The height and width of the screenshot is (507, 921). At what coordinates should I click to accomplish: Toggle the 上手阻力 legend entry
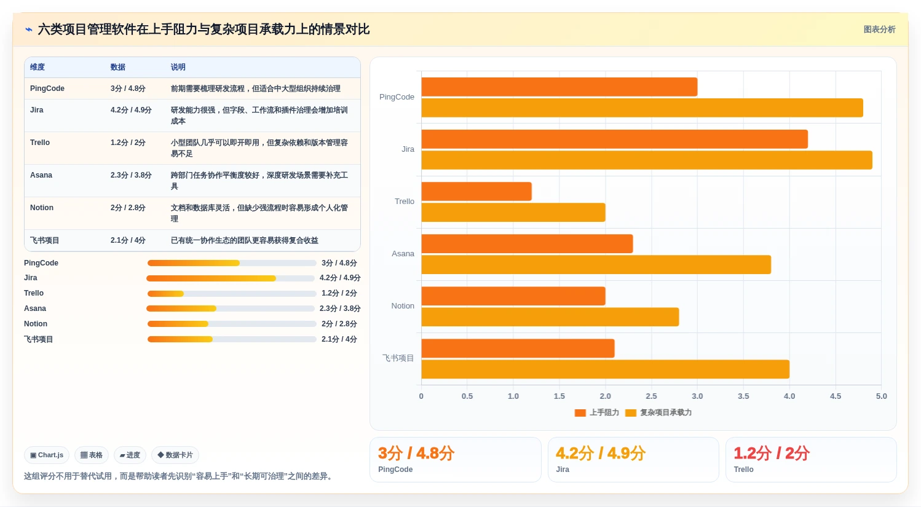597,413
